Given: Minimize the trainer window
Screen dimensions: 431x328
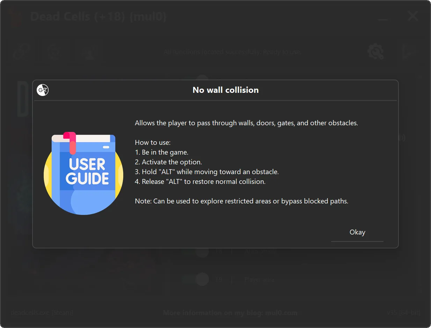Looking at the screenshot, I should (383, 16).
